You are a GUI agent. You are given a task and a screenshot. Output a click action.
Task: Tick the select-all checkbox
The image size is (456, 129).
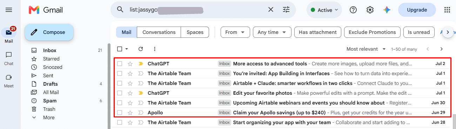tap(120, 49)
